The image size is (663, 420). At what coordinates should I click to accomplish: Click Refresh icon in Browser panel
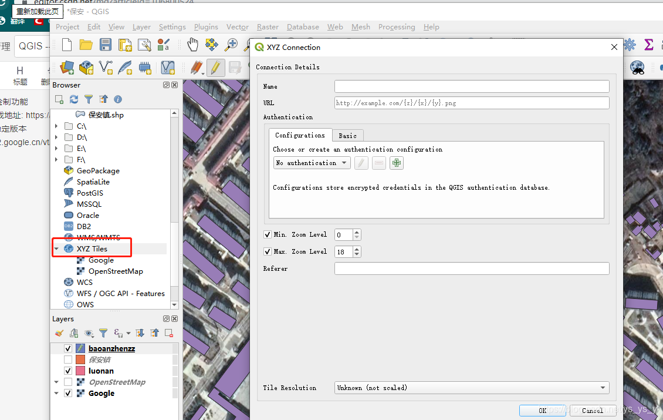coord(74,99)
